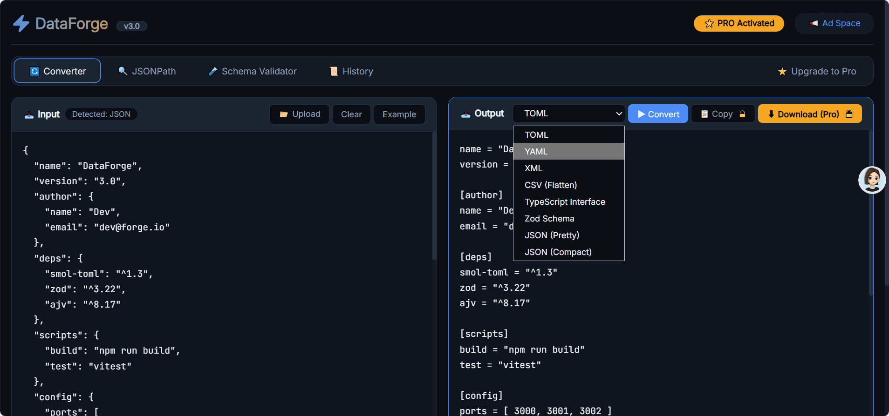The image size is (889, 416).
Task: Click the magnifier icon on JSONPath
Action: (x=123, y=71)
